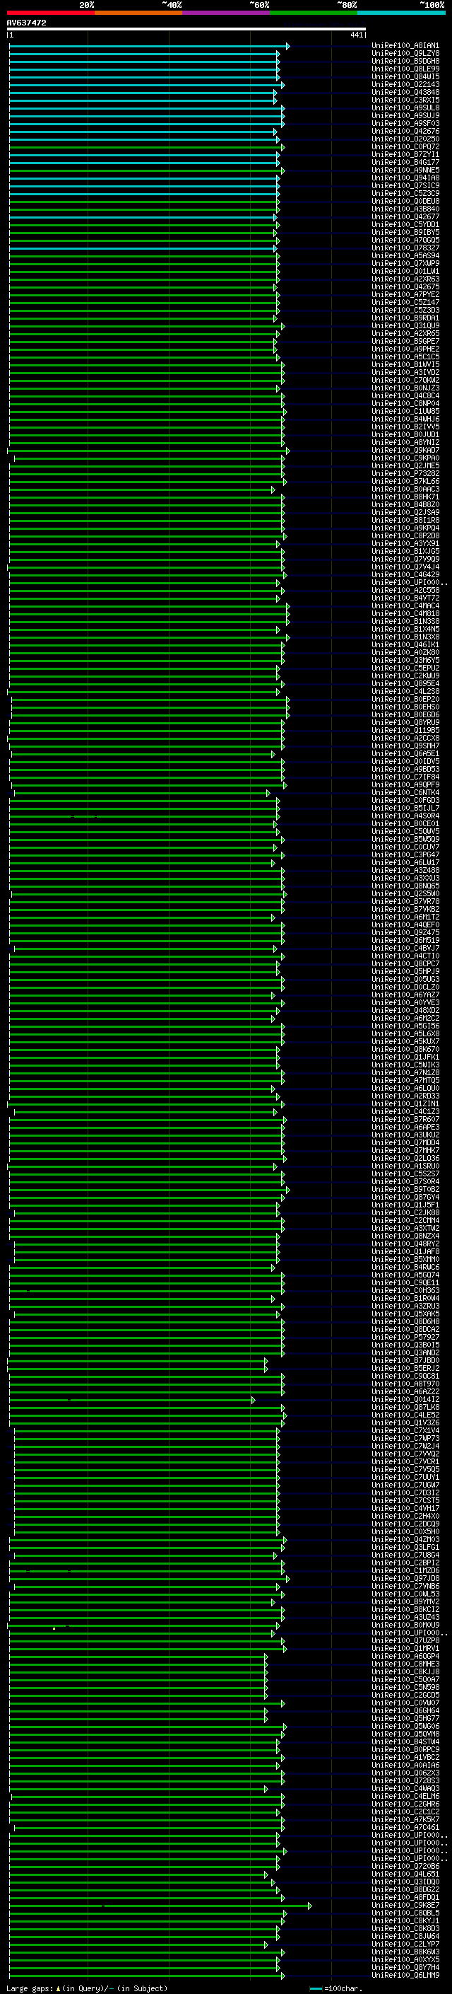Select UniRef100_A5GI56 label
Screen dimensions: 452x1994
pyautogui.click(x=405, y=1026)
